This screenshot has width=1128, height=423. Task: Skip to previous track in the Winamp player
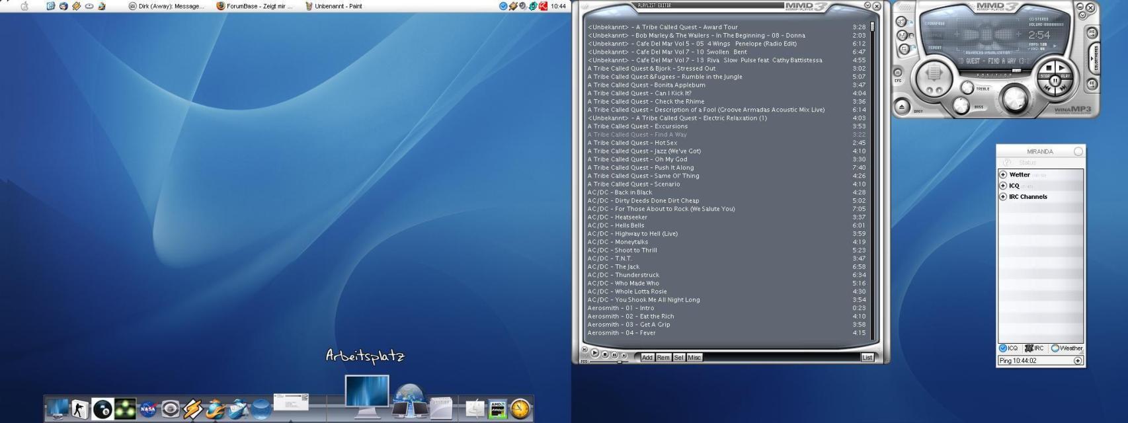(x=1048, y=87)
